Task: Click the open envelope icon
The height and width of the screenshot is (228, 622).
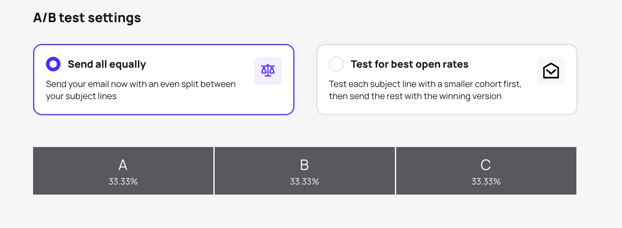Action: pos(551,71)
